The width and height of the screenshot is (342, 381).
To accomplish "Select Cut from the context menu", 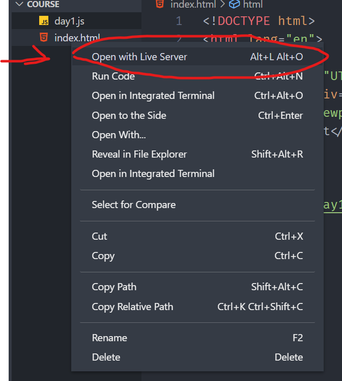I will [x=197, y=236].
